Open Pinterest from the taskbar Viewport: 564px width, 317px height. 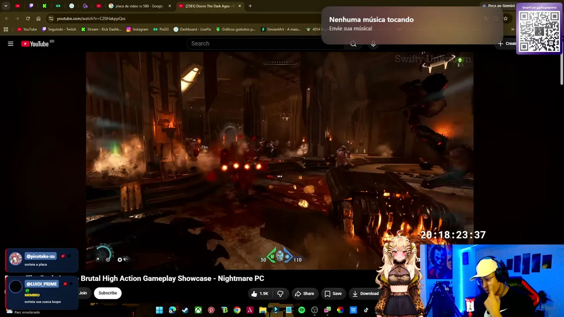coord(211,310)
